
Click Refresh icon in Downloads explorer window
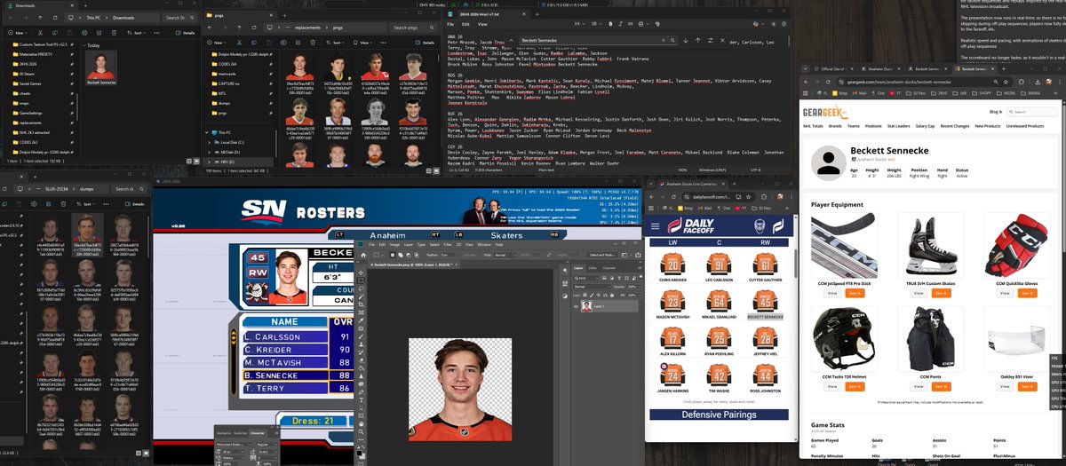click(55, 18)
